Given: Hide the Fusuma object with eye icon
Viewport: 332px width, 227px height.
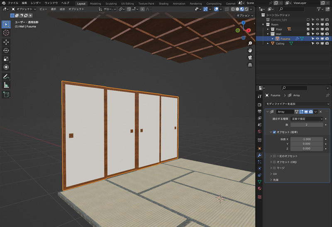Looking at the screenshot, I should pos(317,39).
